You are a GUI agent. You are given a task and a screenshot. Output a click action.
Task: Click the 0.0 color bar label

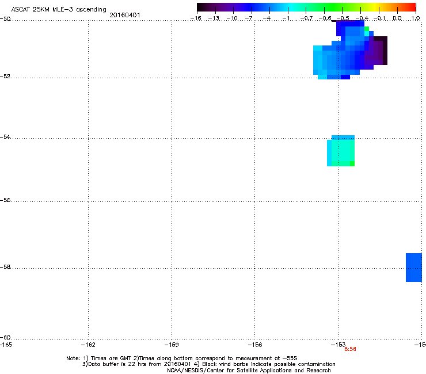397,18
